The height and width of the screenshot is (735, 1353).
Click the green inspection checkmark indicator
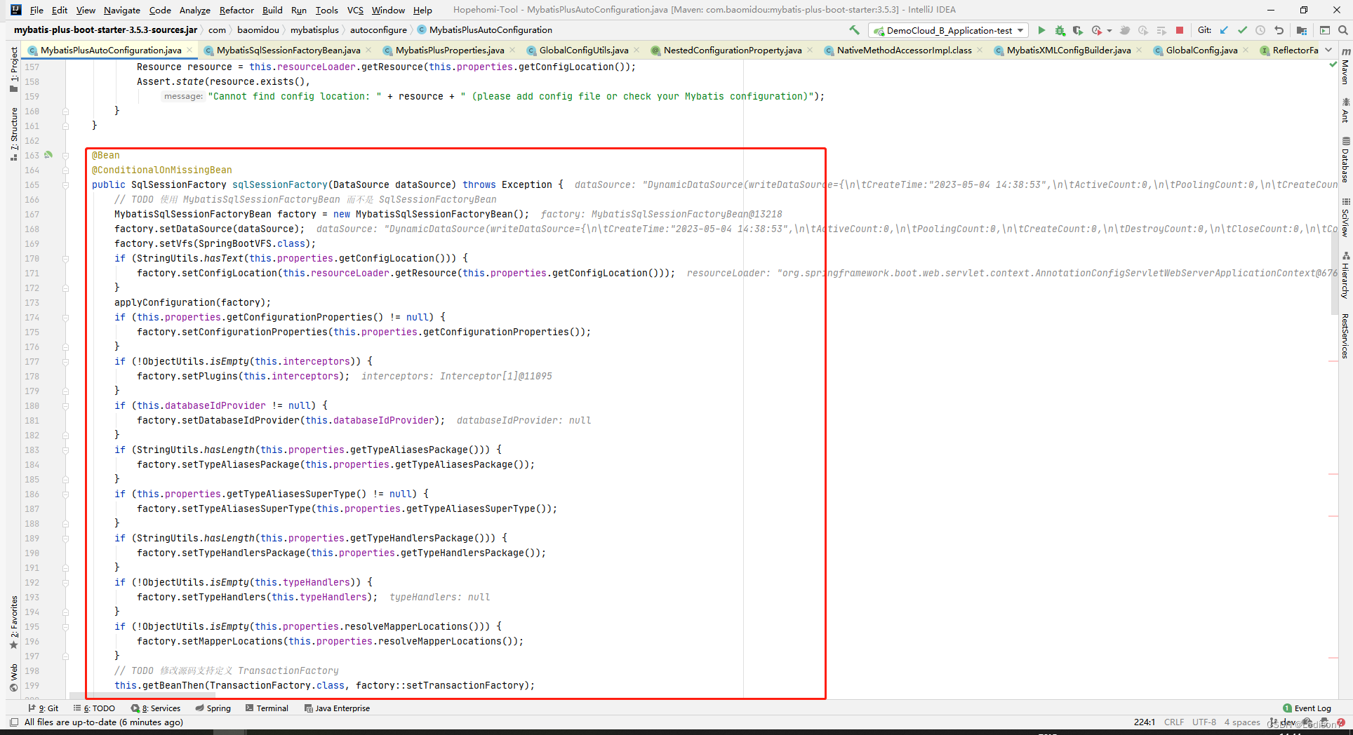(x=1333, y=65)
